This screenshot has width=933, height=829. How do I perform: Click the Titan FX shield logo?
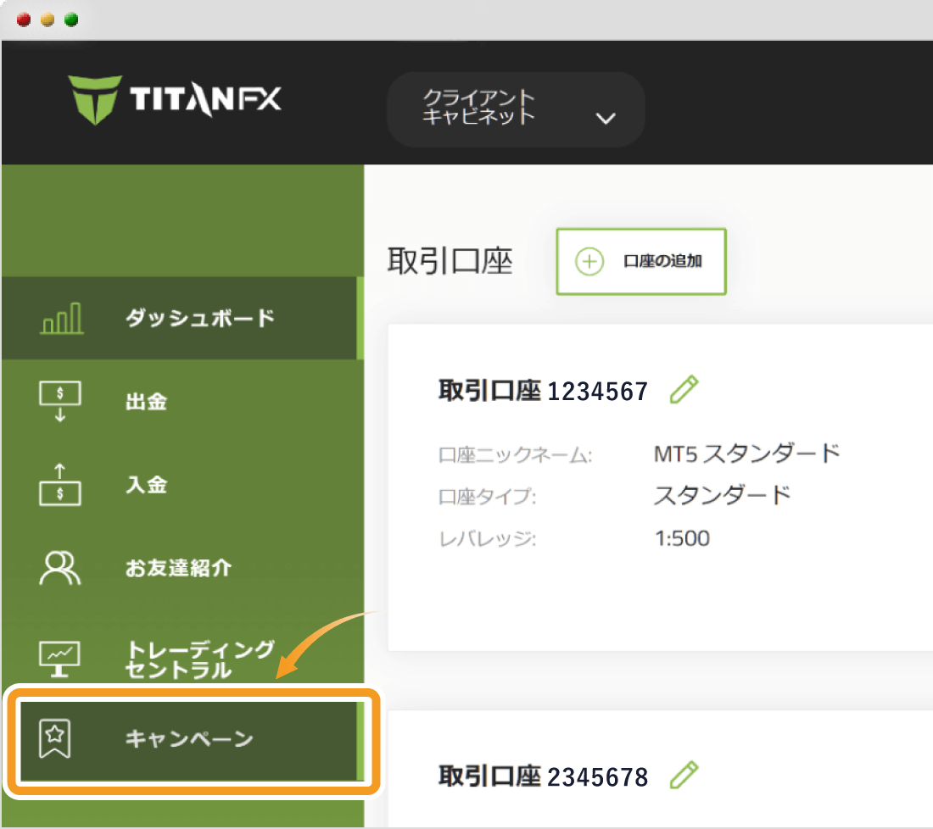click(x=94, y=100)
